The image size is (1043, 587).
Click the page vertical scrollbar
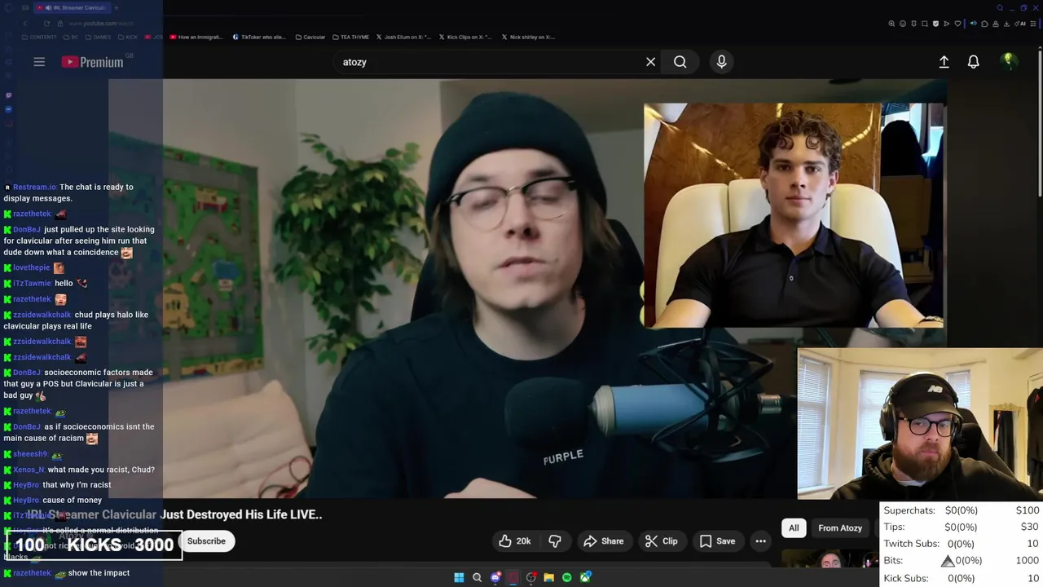pos(1040,122)
